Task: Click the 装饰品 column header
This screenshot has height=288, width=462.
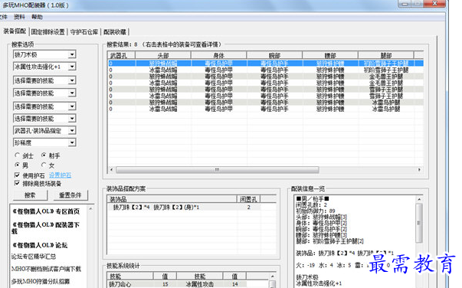Action: tap(172, 199)
